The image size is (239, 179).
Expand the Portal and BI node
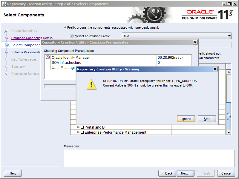tap(79, 127)
